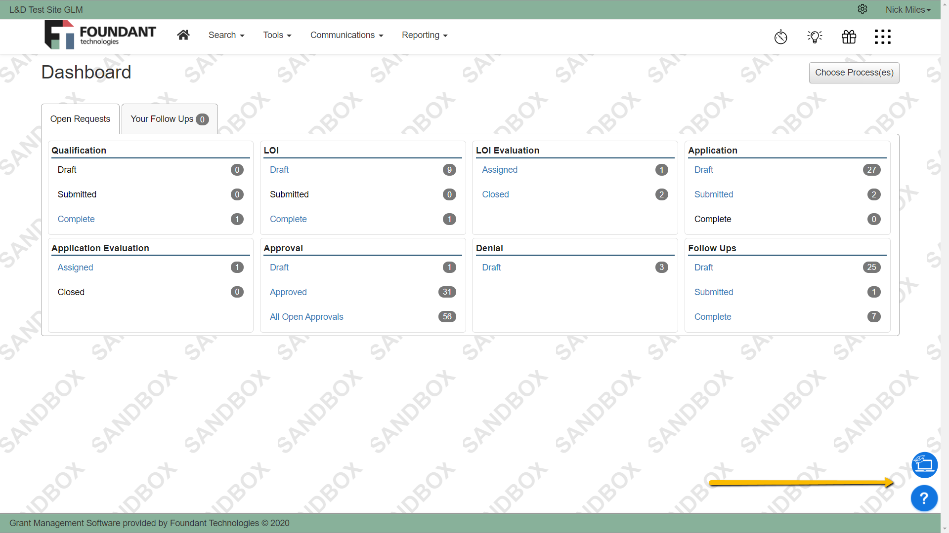Open the Communications dropdown
Viewport: 949px width, 533px height.
[x=346, y=35]
